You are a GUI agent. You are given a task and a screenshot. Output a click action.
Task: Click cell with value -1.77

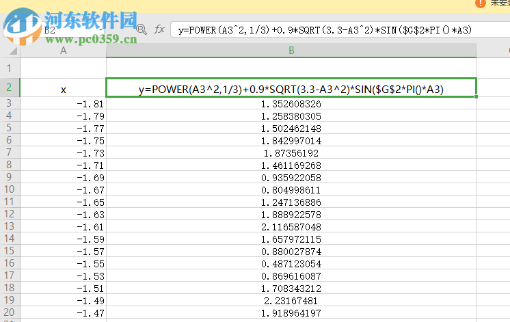point(63,128)
